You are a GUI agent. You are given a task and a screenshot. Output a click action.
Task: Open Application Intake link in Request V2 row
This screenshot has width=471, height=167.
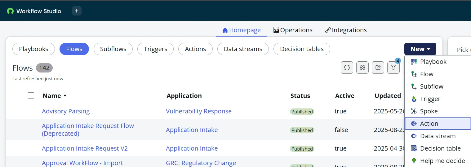pyautogui.click(x=192, y=148)
